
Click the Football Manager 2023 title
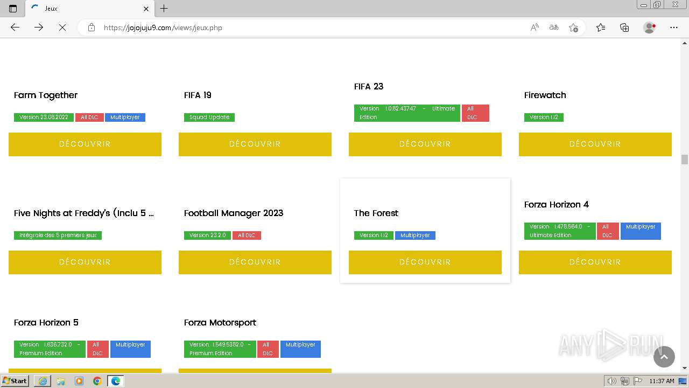(x=234, y=213)
